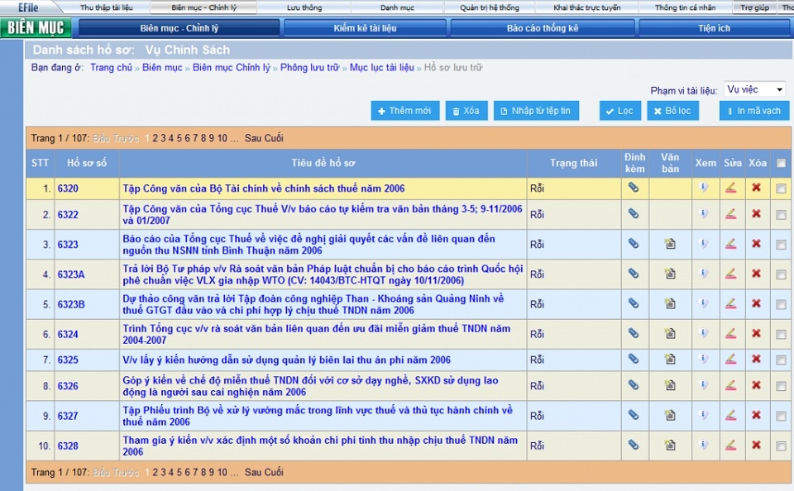The height and width of the screenshot is (491, 794).
Task: Edit pencil icon for record 6324
Action: 730,333
